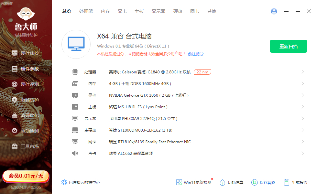The height and width of the screenshot is (194, 317).
Task: Switch to the top 网卡 tab
Action: tap(195, 12)
